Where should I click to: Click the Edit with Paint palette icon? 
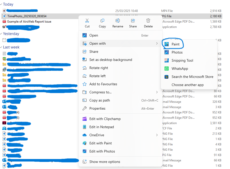[x=85, y=143]
